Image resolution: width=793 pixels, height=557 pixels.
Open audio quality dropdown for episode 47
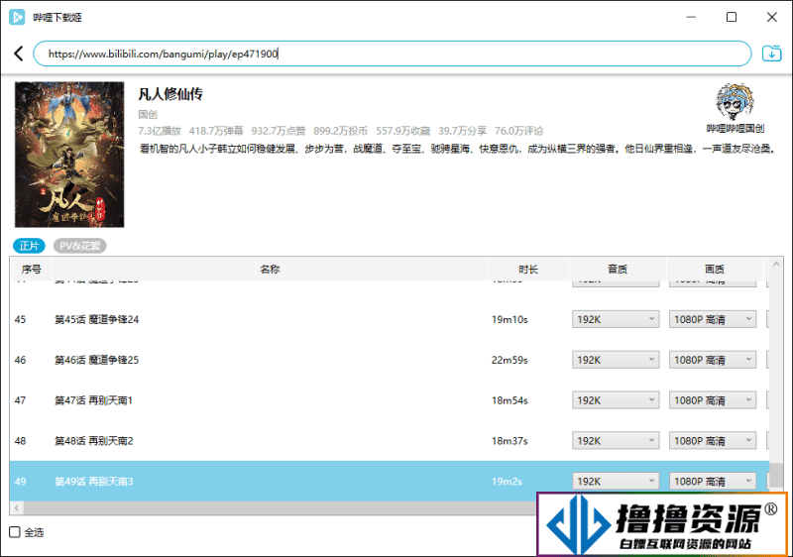(616, 400)
